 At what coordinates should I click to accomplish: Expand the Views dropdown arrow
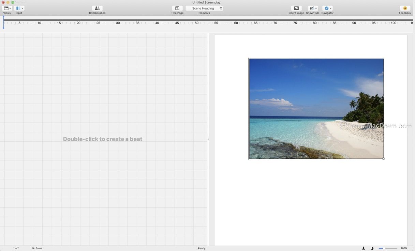10,8
